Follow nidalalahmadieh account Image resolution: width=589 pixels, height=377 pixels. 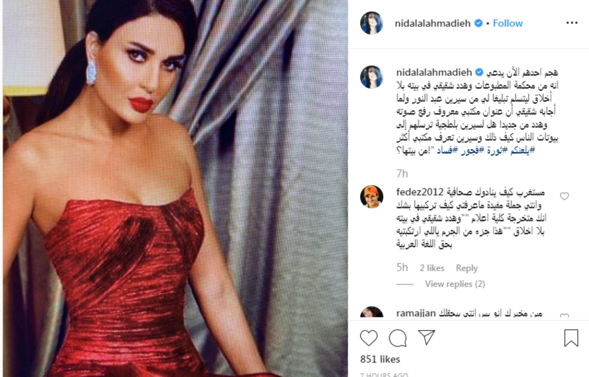(508, 23)
